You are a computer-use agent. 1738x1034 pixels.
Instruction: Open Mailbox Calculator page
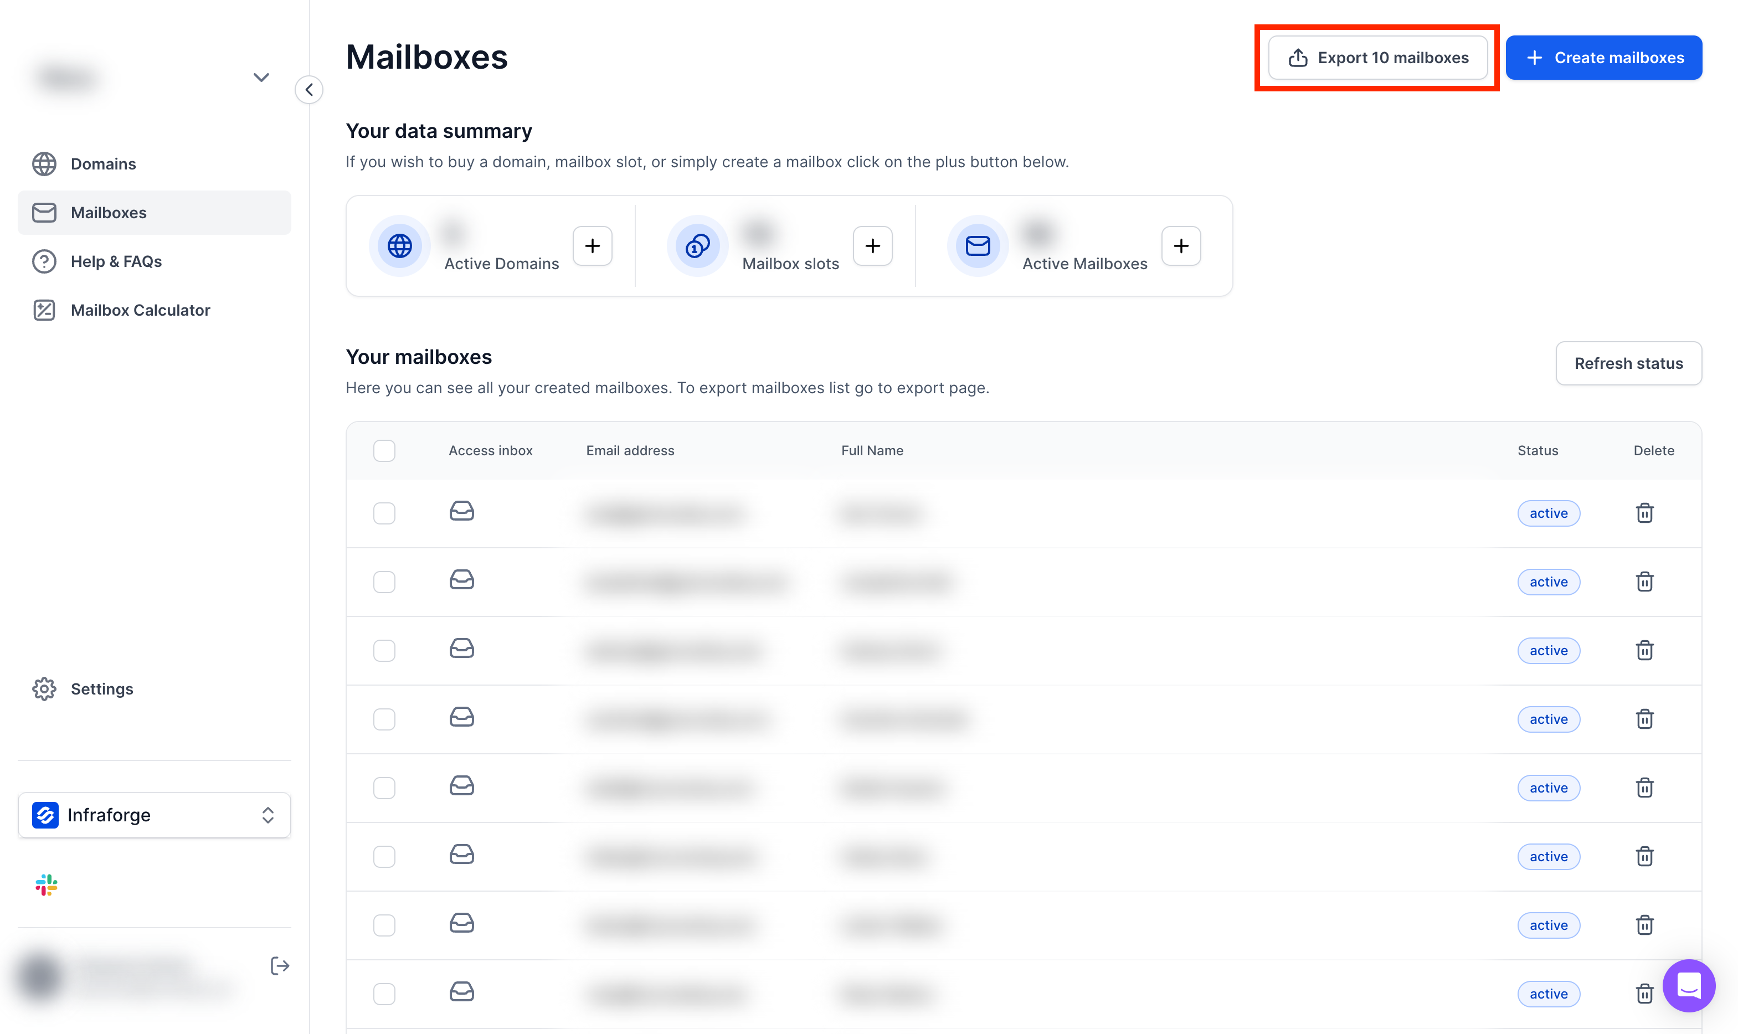pos(140,310)
